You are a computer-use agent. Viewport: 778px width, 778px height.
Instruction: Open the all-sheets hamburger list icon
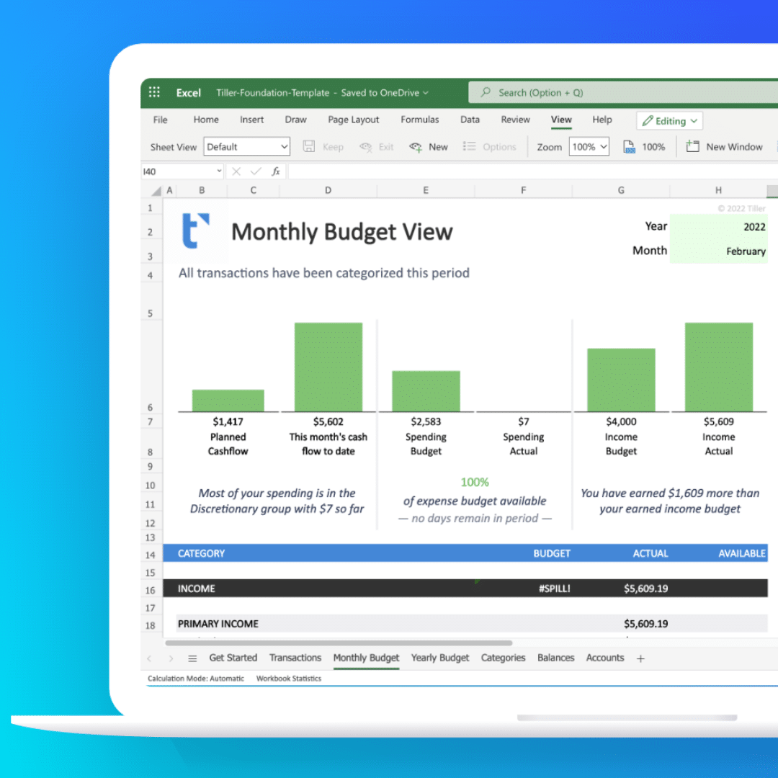point(192,658)
